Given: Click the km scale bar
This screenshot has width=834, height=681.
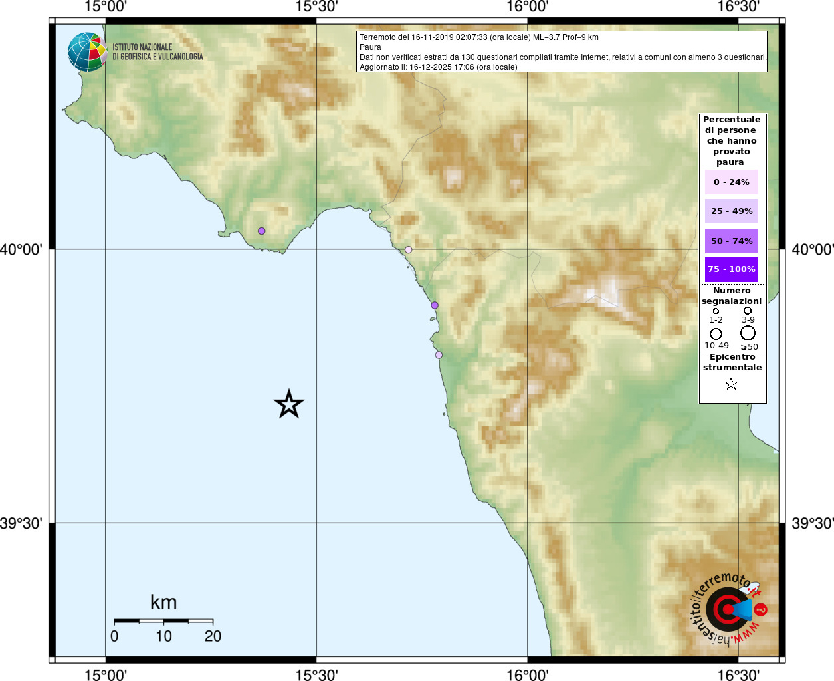Looking at the screenshot, I should pos(163,621).
